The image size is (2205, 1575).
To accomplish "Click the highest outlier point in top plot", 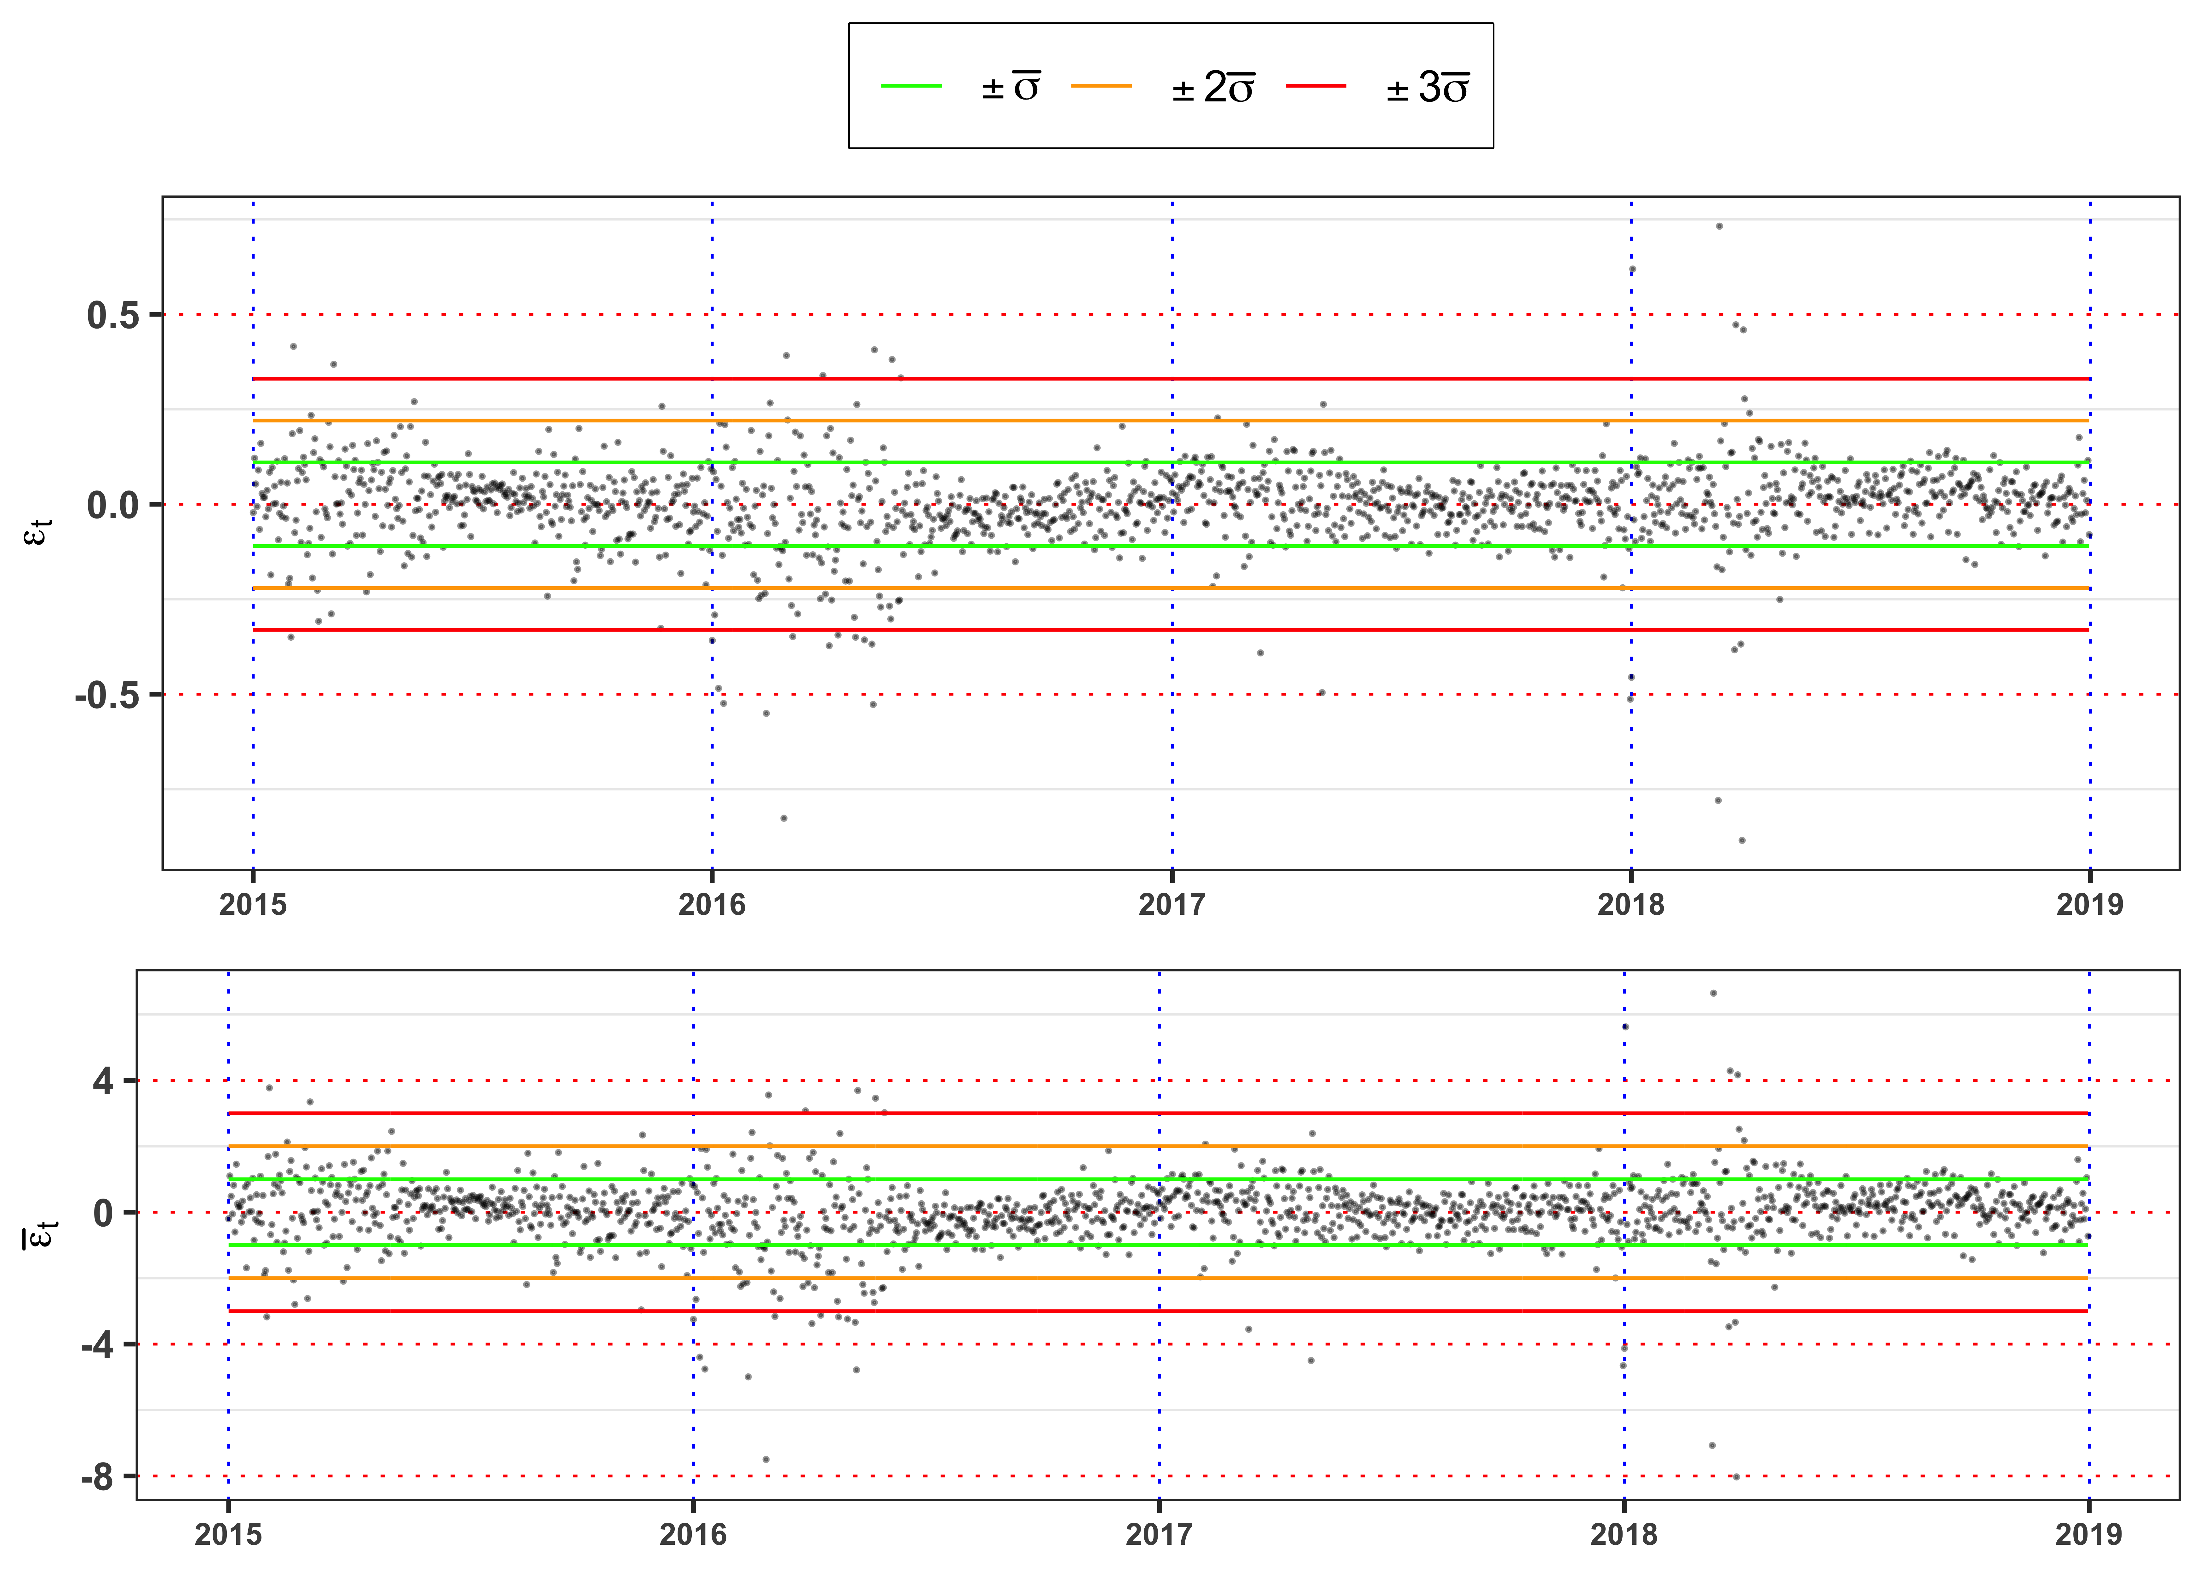I will [x=1719, y=226].
